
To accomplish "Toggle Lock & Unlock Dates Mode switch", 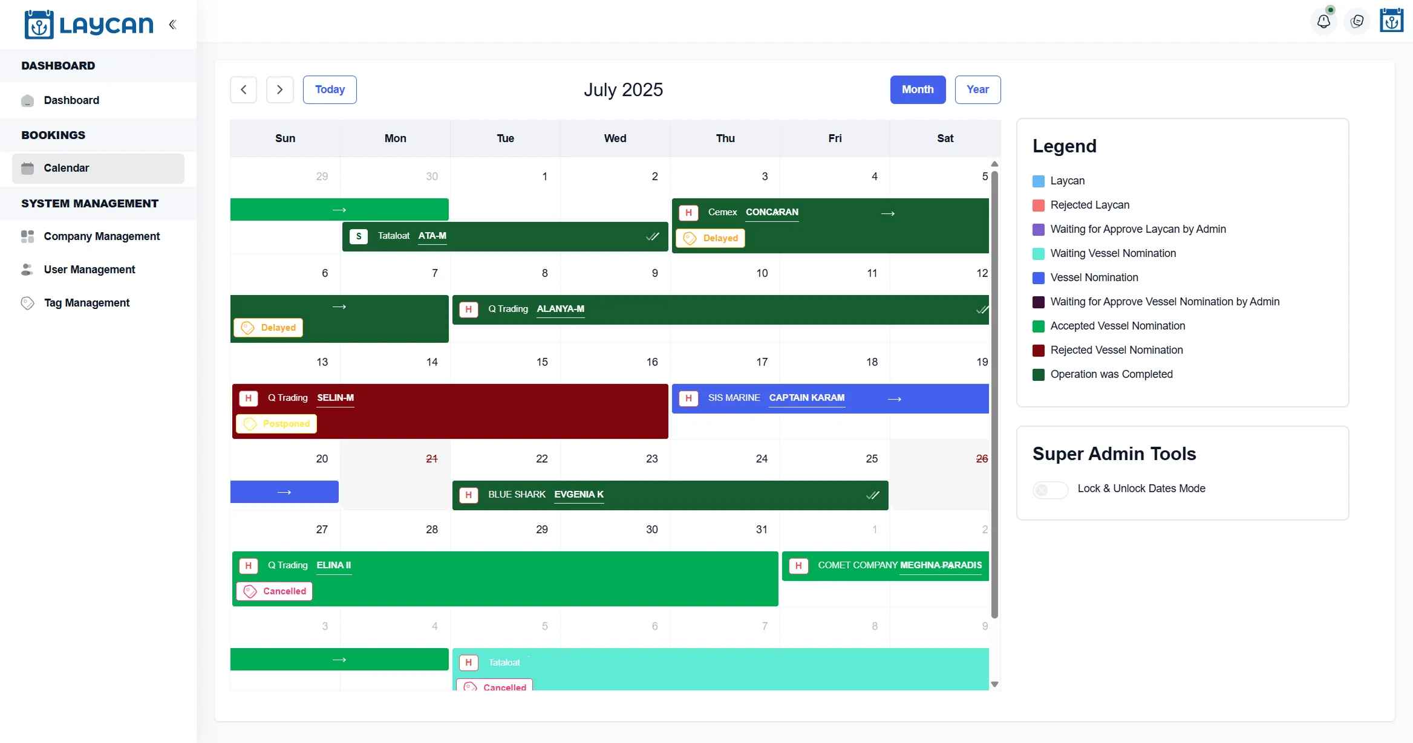I will (1050, 489).
